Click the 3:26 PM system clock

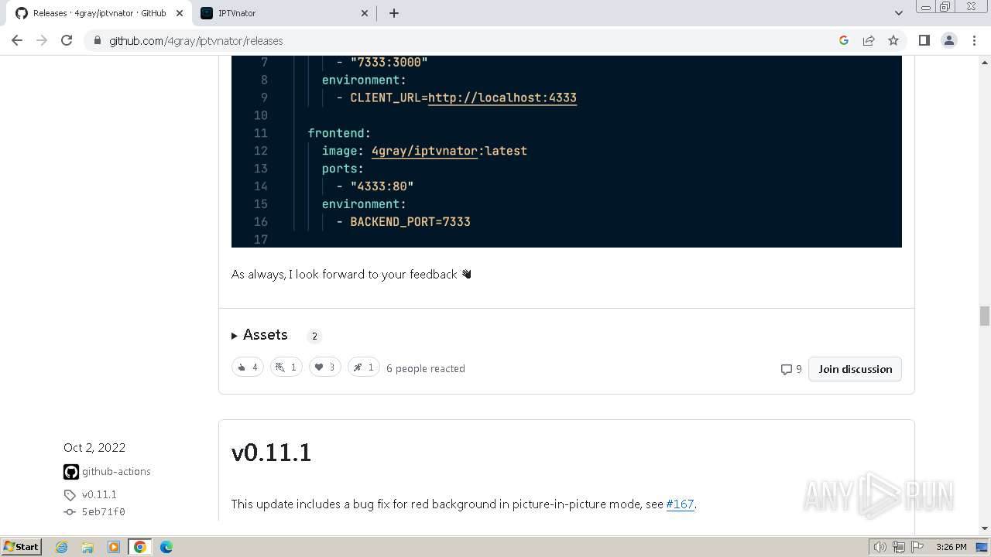pyautogui.click(x=951, y=547)
